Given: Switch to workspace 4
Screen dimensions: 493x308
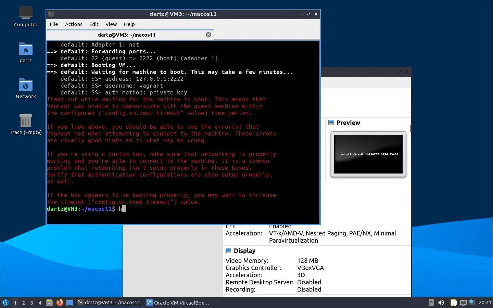Looking at the screenshot, I should pos(40,303).
